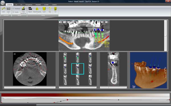
Task: Open the round application menu orb
Action: point(3,3)
